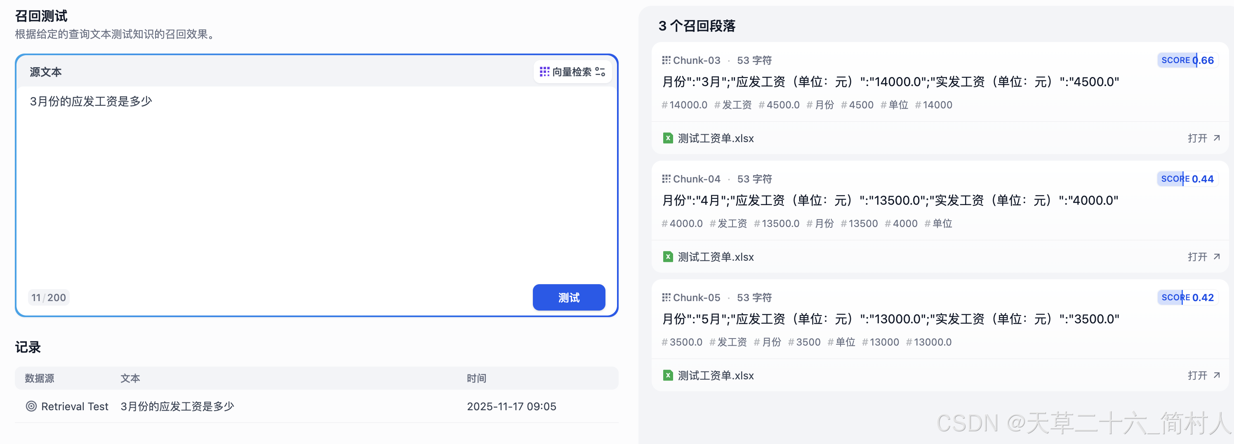The image size is (1234, 444).
Task: Select the Retrieval Test record row
Action: pyautogui.click(x=316, y=406)
